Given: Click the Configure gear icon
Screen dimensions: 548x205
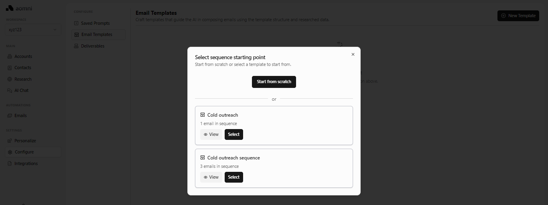Looking at the screenshot, I should [x=10, y=152].
